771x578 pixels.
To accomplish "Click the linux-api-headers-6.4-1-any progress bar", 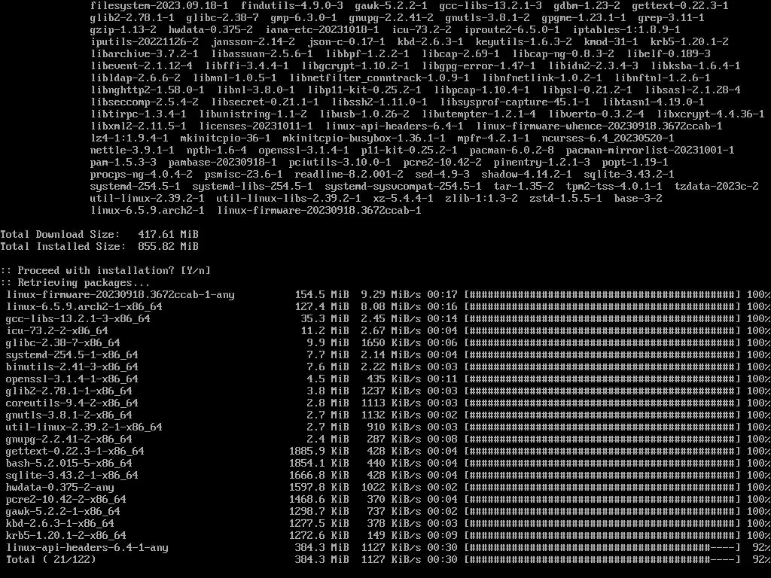I will coord(602,548).
